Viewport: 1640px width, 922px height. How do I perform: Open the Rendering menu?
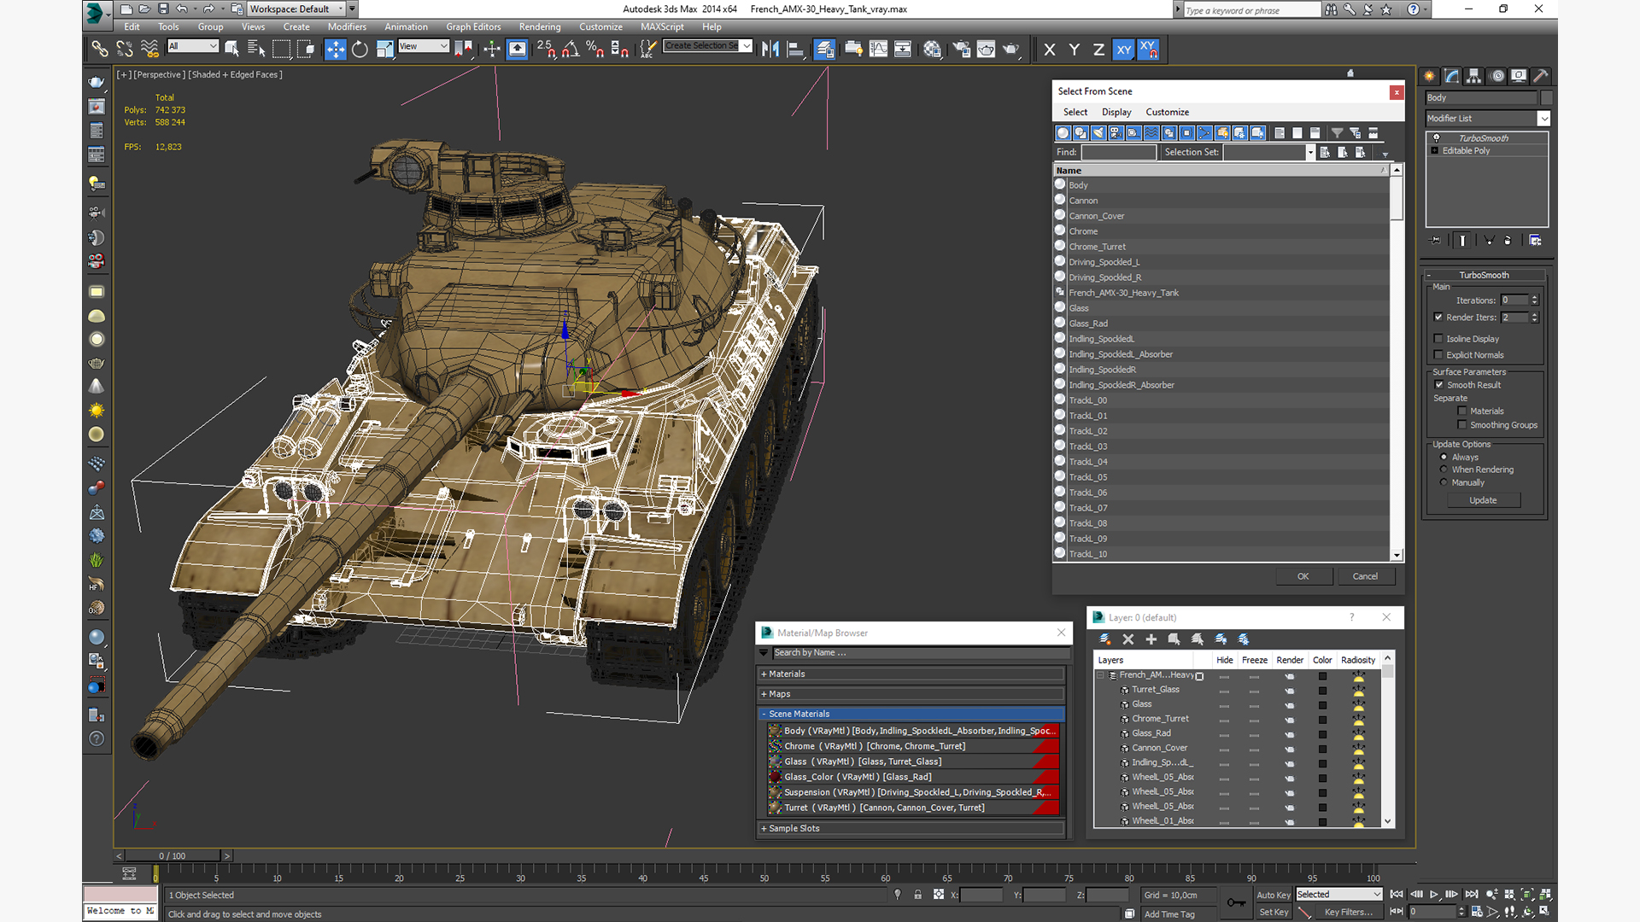click(540, 27)
